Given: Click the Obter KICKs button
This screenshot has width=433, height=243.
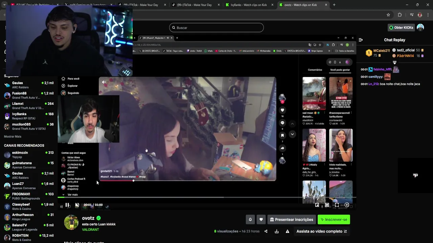Looking at the screenshot, I should (x=401, y=28).
